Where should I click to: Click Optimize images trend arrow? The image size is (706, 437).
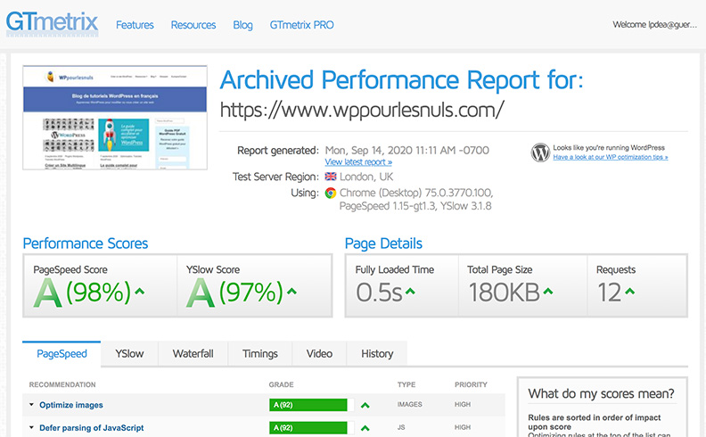click(x=365, y=406)
